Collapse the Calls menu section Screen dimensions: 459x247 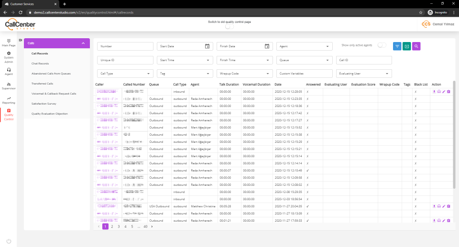point(57,43)
